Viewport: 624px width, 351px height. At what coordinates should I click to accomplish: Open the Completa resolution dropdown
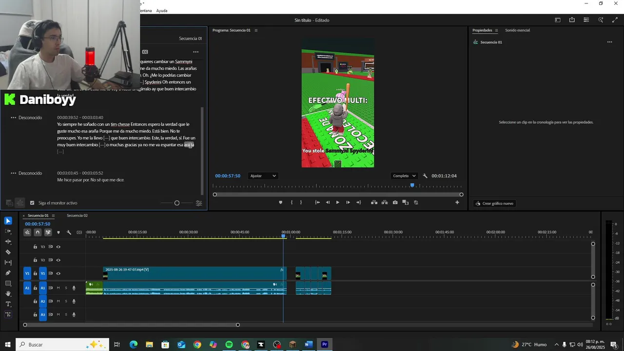pos(404,176)
